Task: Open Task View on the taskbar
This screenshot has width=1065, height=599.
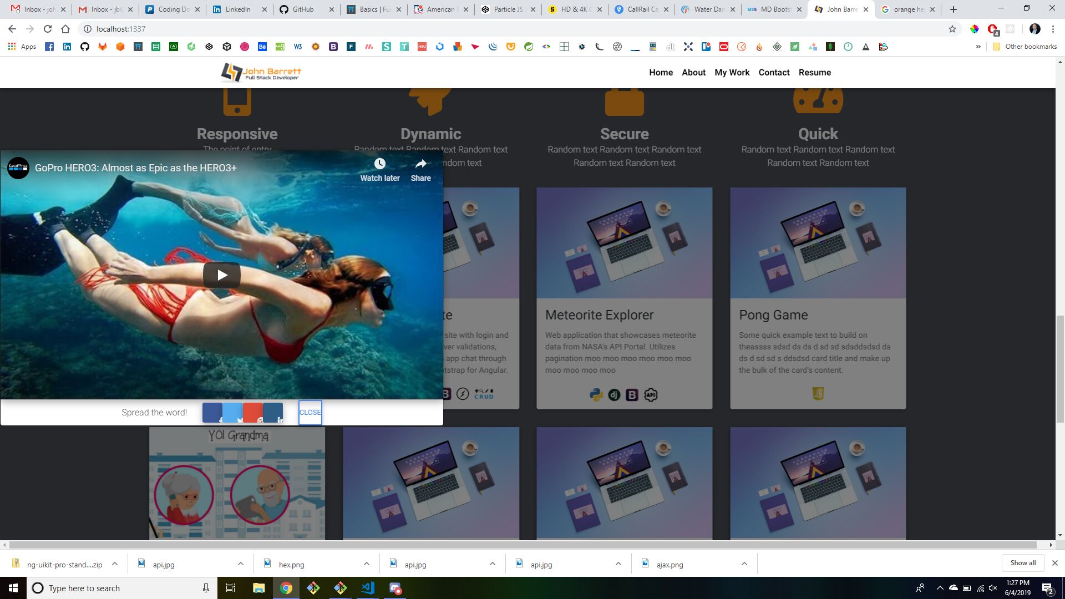Action: [x=231, y=588]
